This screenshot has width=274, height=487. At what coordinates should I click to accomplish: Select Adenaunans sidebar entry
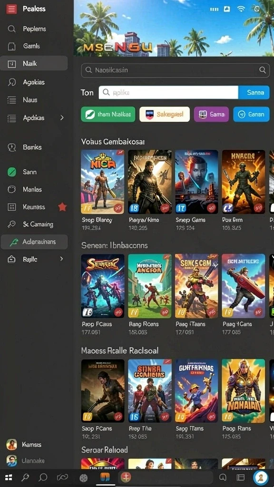coord(34,242)
